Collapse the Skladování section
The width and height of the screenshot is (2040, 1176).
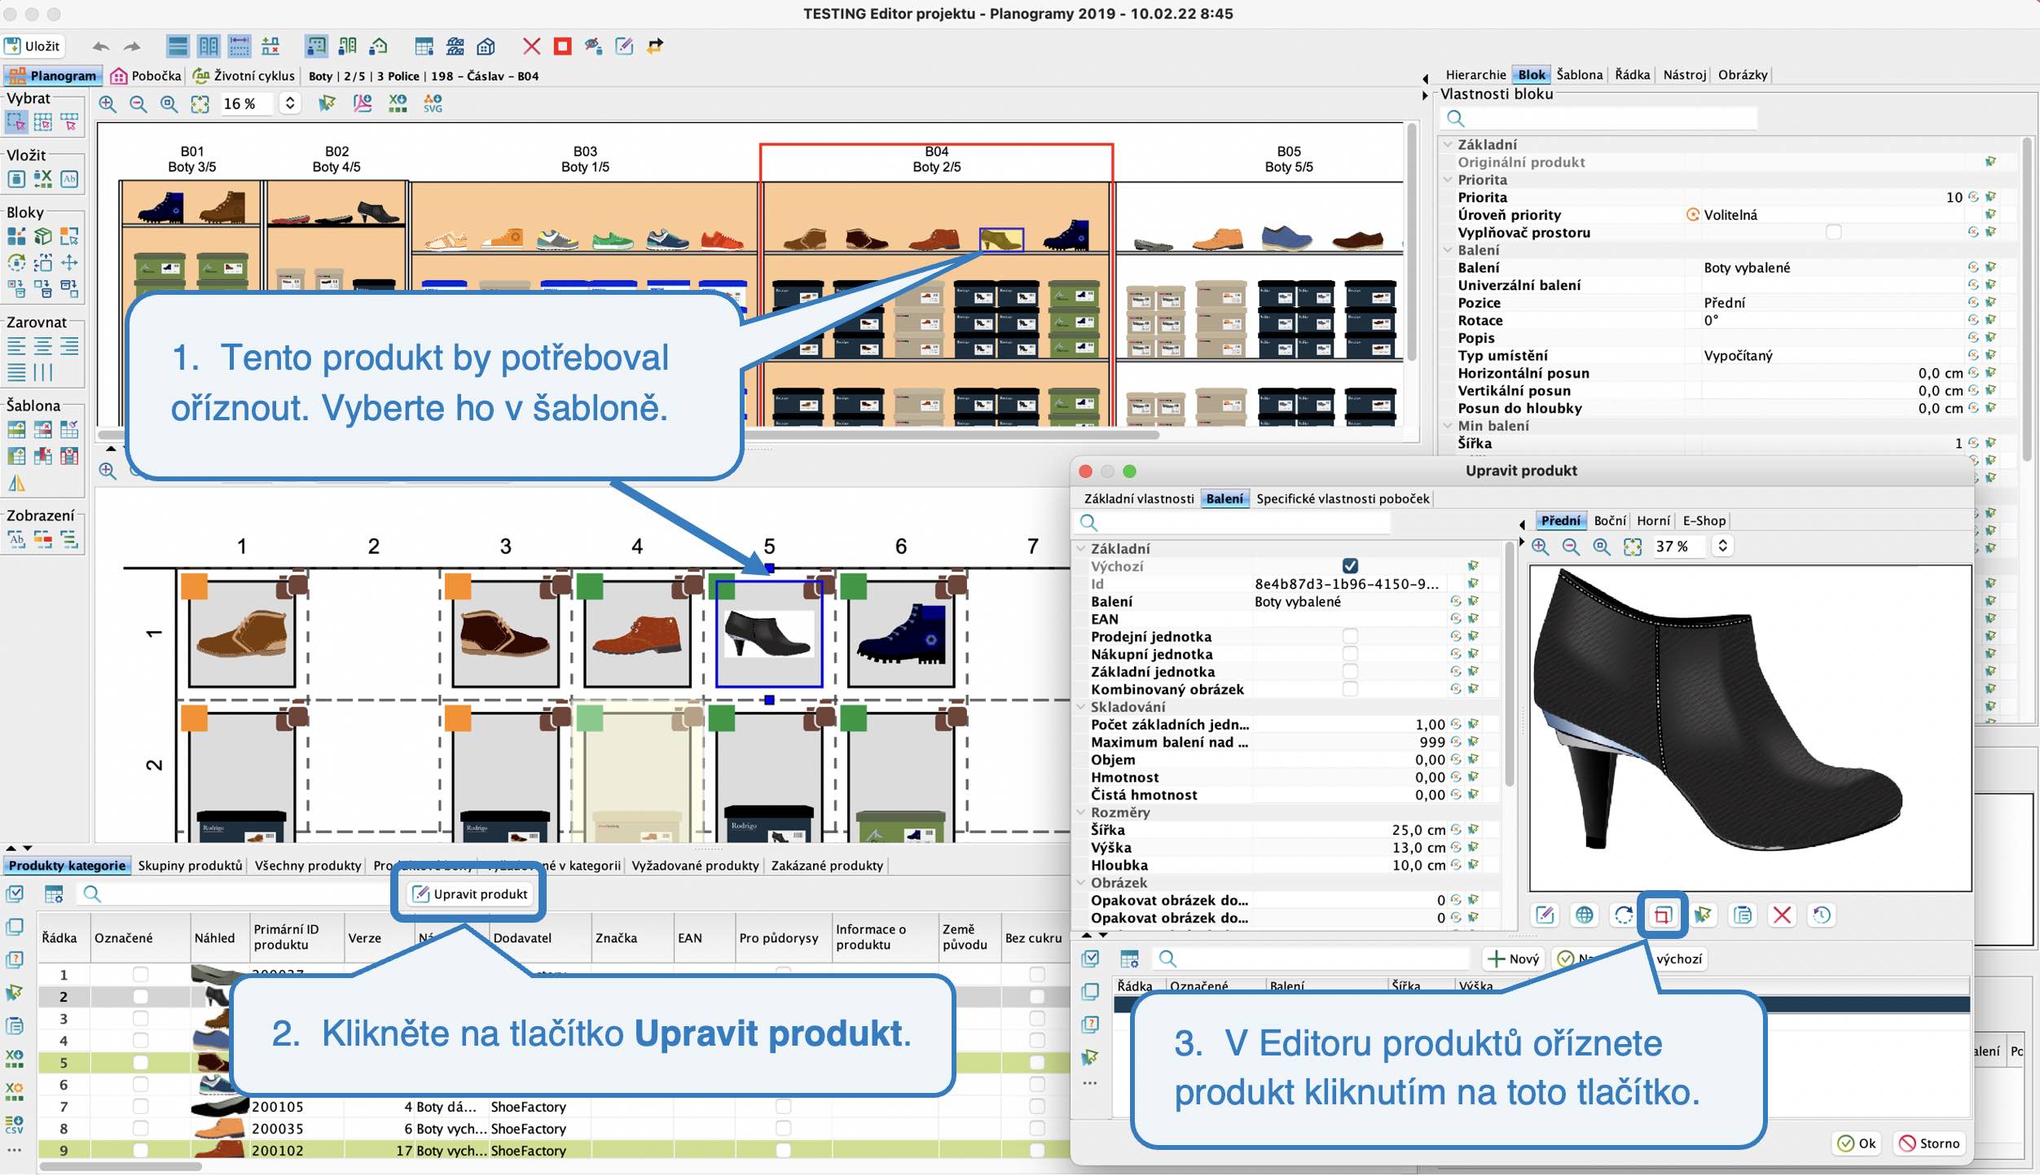pos(1081,707)
